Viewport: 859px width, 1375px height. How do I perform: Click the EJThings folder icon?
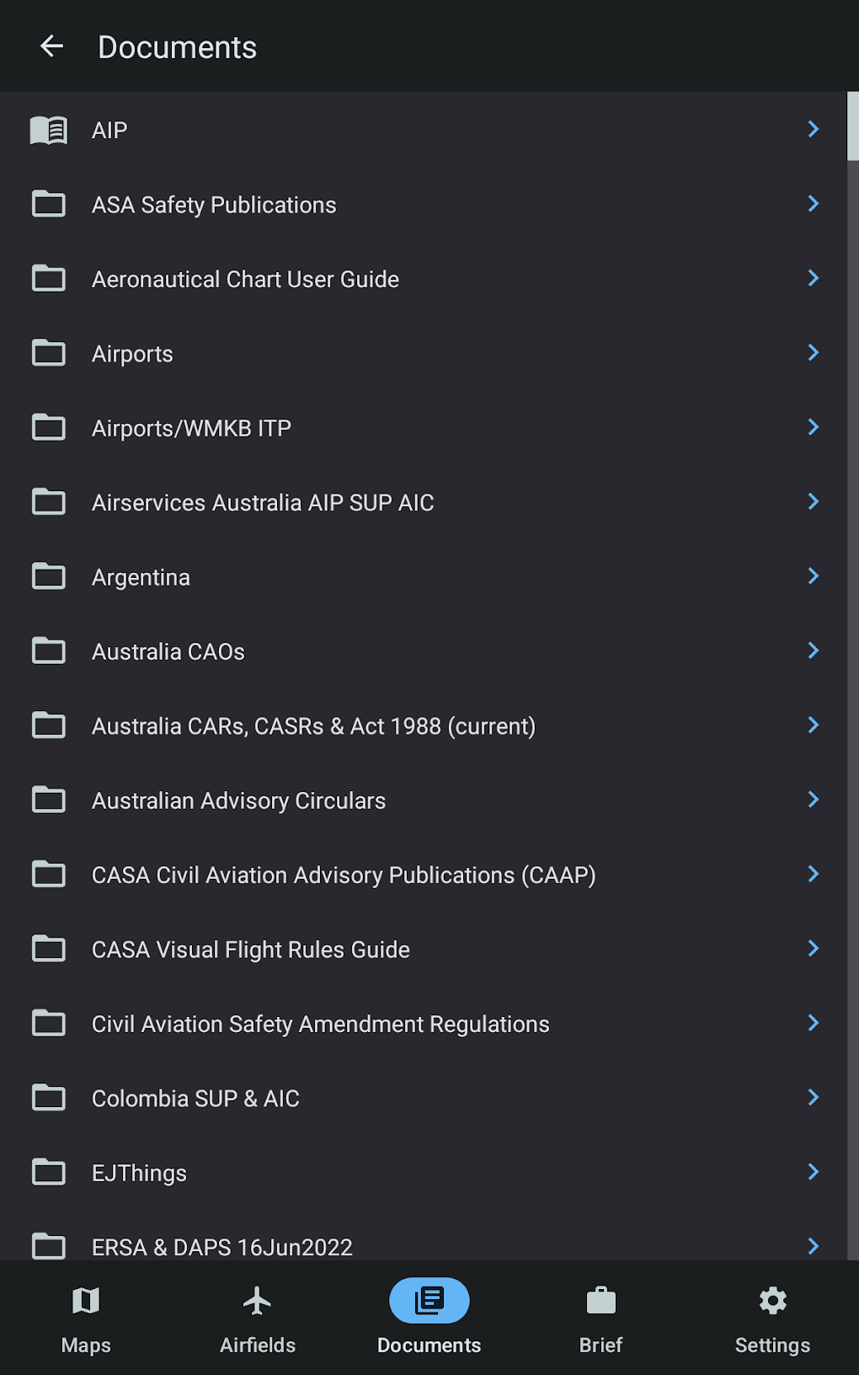[x=49, y=1172]
